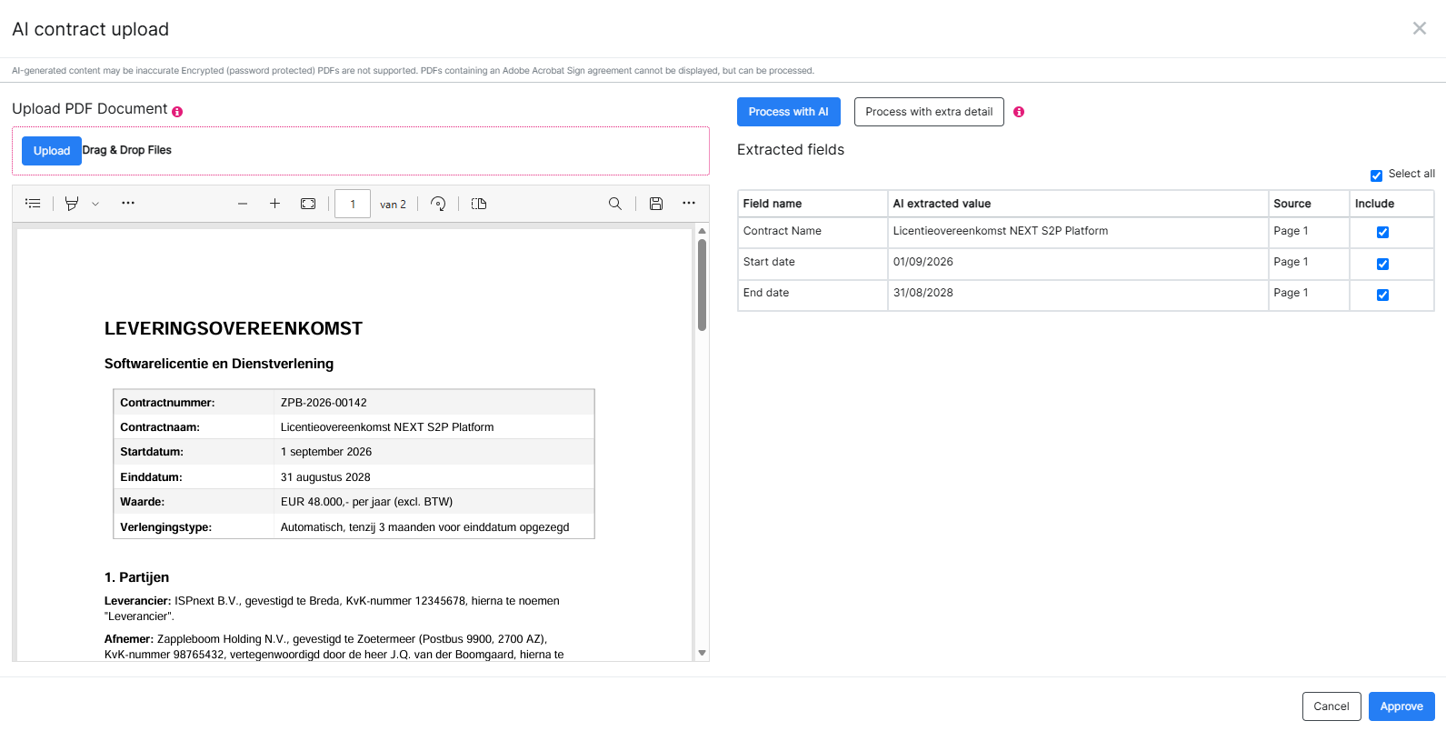The height and width of the screenshot is (731, 1446).
Task: Fit PDF page to width icon
Action: (308, 204)
